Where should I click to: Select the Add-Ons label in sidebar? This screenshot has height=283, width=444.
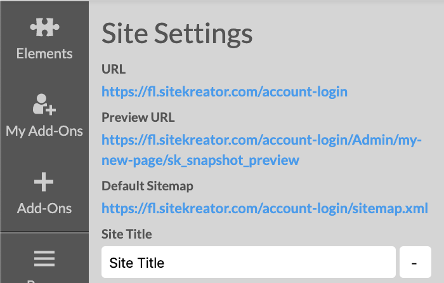44,208
